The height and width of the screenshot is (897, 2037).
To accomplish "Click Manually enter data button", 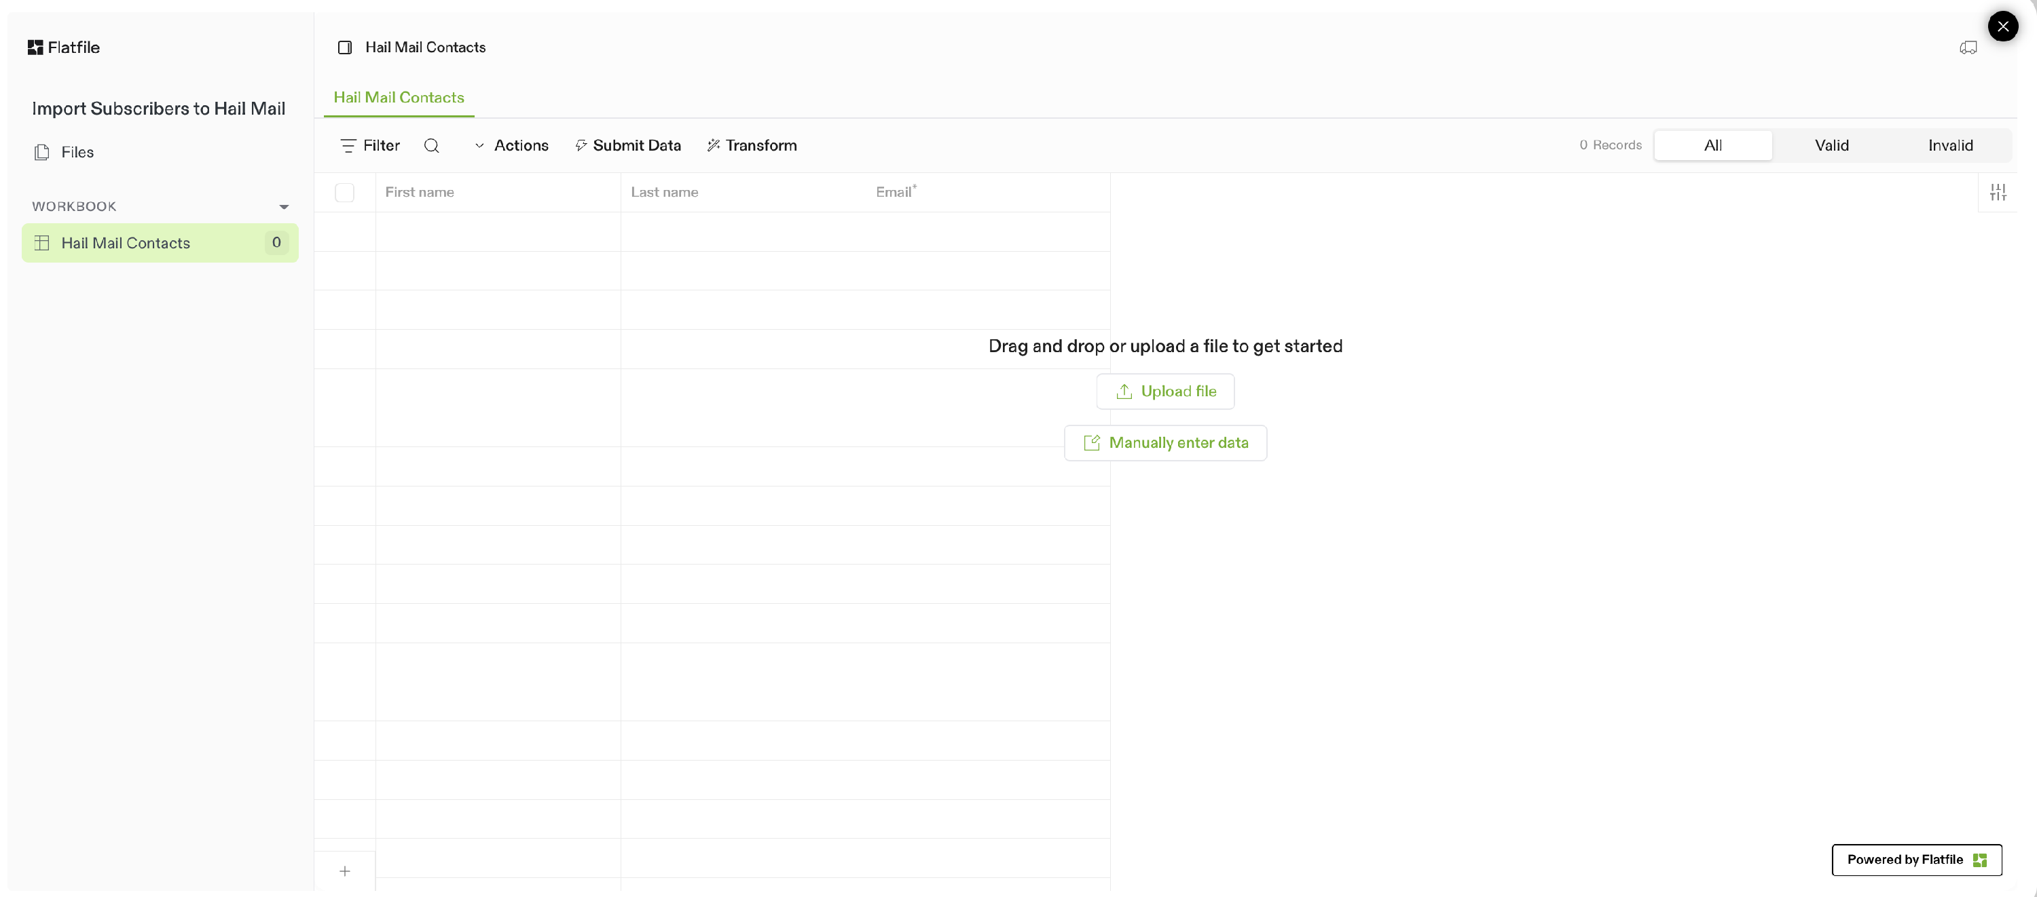I will coord(1164,443).
